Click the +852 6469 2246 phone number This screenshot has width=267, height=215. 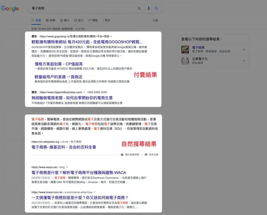97,92
